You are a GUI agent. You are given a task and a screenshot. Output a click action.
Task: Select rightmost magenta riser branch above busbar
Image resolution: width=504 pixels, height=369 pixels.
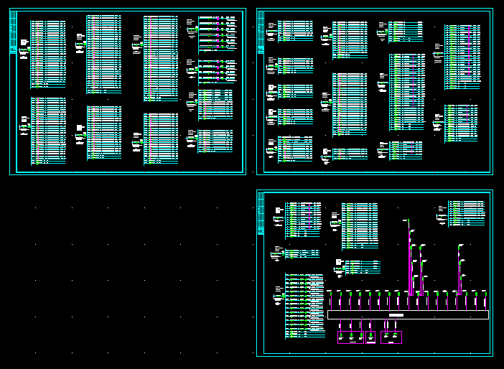459,270
